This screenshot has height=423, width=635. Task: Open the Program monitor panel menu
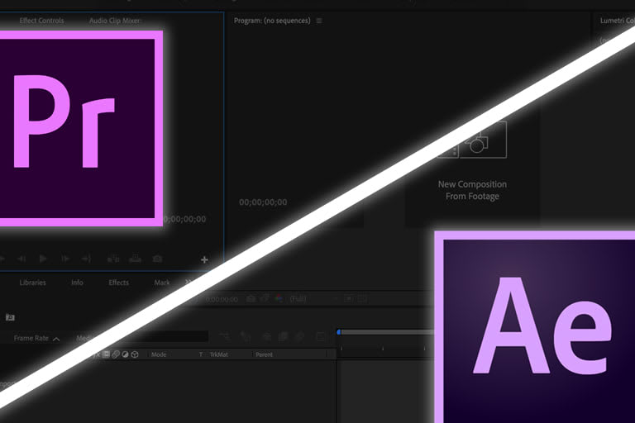coord(319,21)
